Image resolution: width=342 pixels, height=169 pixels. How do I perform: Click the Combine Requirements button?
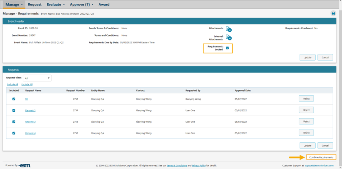point(321,157)
